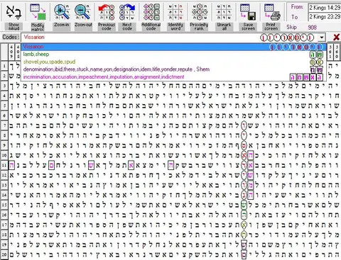341x260 pixels.
Task: Click the Codes label
Action: point(11,37)
